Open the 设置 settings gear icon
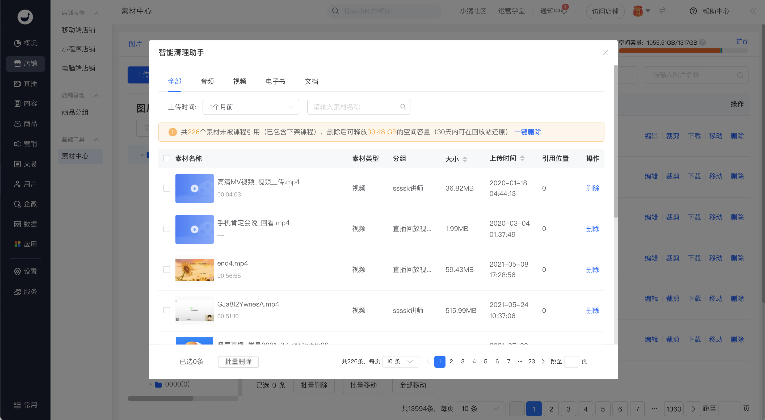 point(18,271)
